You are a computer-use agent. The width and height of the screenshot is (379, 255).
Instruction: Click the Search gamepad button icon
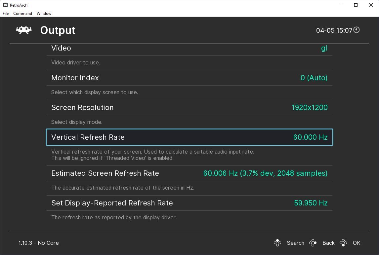[277, 243]
